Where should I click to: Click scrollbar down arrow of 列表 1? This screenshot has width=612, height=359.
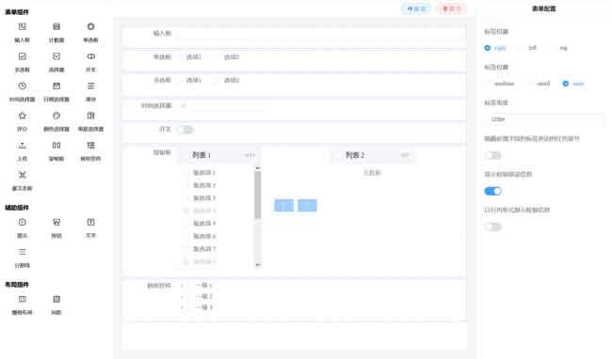click(x=258, y=265)
